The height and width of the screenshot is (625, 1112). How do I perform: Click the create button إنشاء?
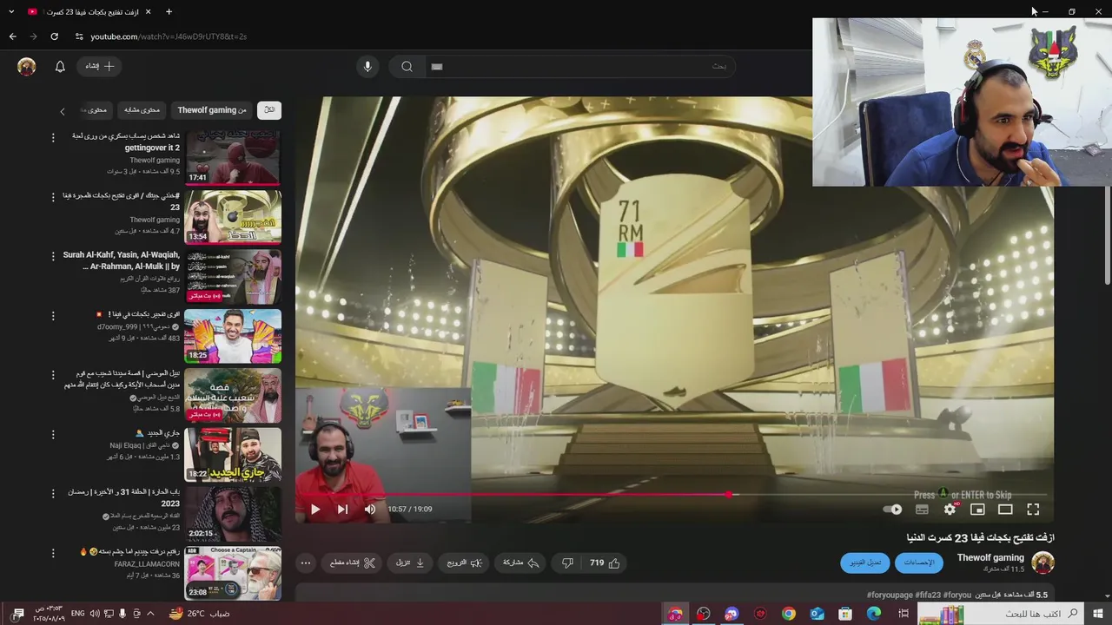click(x=99, y=66)
